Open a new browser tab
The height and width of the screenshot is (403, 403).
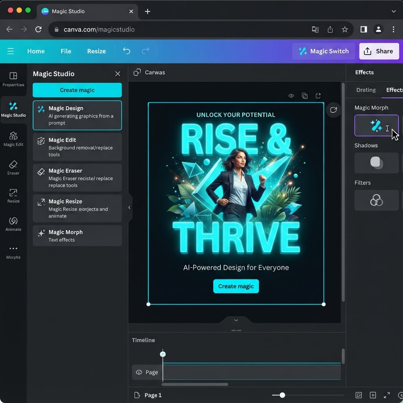click(x=148, y=11)
